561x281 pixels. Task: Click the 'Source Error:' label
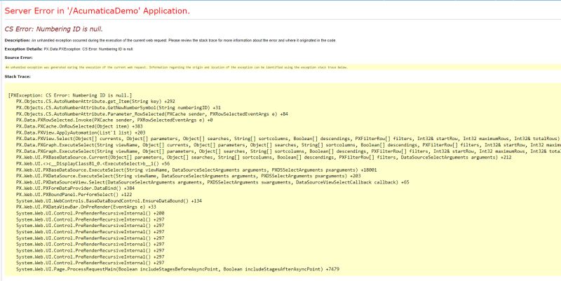tap(19, 57)
